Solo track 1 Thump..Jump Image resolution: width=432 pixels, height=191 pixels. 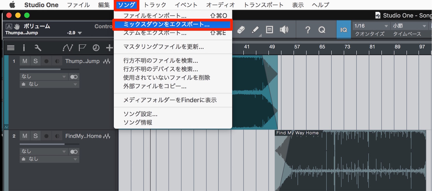pyautogui.click(x=35, y=61)
